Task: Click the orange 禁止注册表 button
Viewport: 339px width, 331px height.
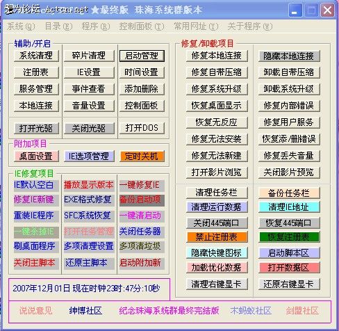Action: click(x=217, y=237)
